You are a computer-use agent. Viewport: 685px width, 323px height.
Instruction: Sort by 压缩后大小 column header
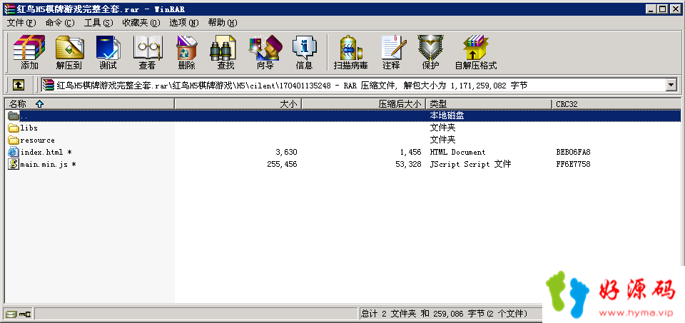click(363, 104)
